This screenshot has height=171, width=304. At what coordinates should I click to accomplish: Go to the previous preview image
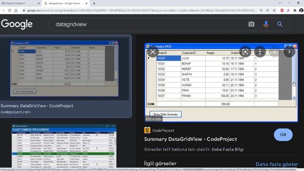tap(275, 52)
